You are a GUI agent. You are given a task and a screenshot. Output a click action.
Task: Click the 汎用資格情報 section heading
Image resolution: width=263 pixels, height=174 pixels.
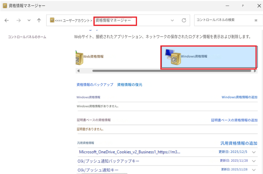(x=86, y=143)
